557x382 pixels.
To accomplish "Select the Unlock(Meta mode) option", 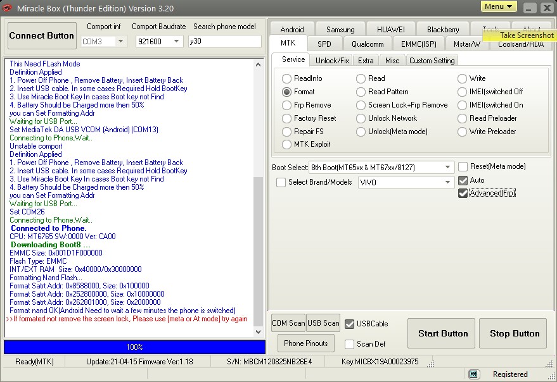I will [x=361, y=132].
